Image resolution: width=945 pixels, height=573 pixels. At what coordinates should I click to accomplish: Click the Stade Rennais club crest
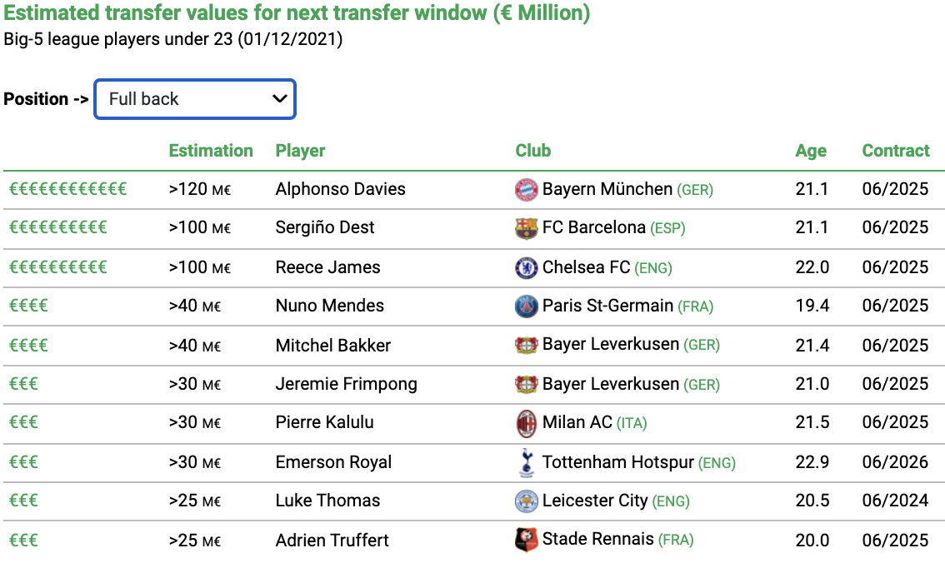(526, 540)
